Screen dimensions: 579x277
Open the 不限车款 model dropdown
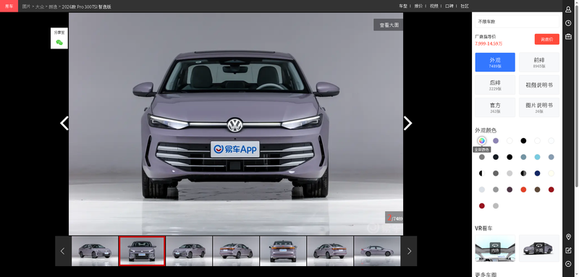517,22
